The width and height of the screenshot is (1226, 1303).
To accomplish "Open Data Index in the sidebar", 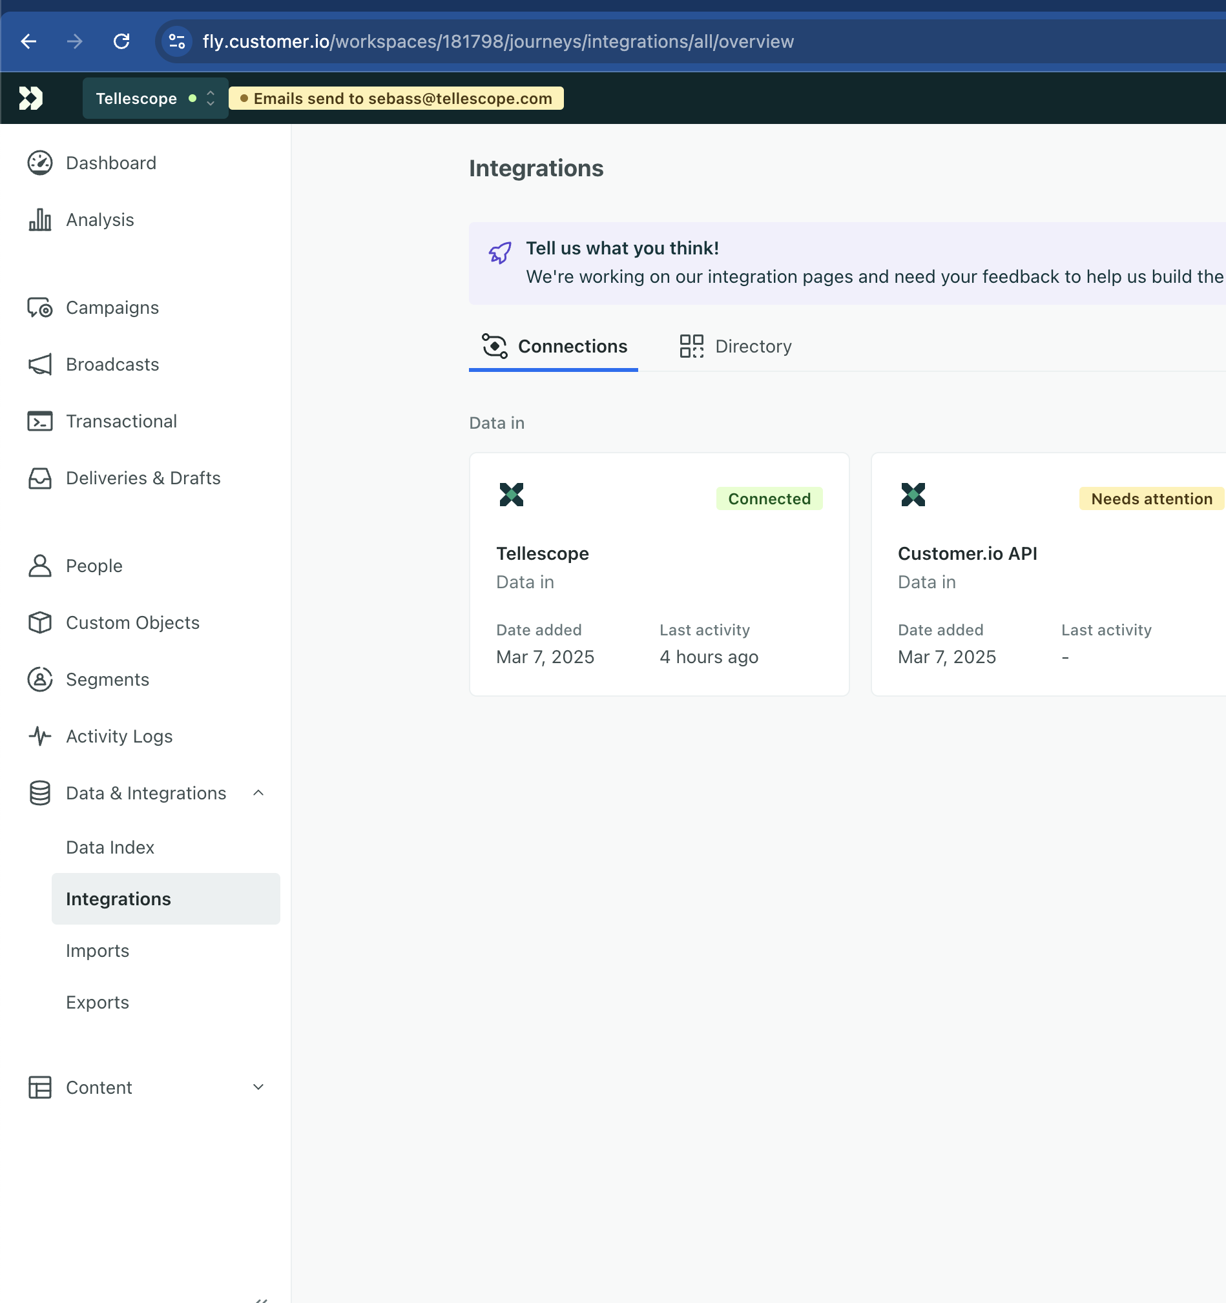I will click(110, 848).
